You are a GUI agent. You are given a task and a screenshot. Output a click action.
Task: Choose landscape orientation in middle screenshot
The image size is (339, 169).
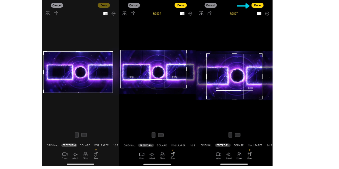pos(161,135)
